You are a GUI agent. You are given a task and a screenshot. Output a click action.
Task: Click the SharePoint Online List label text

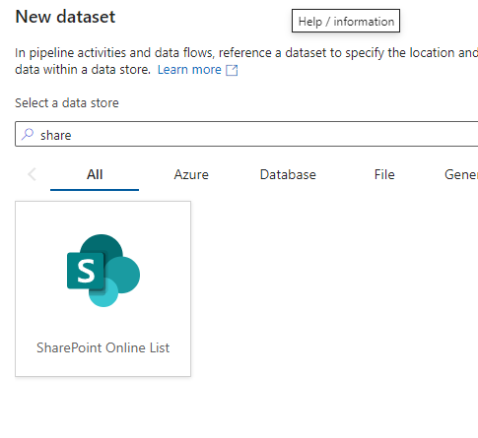pyautogui.click(x=102, y=347)
